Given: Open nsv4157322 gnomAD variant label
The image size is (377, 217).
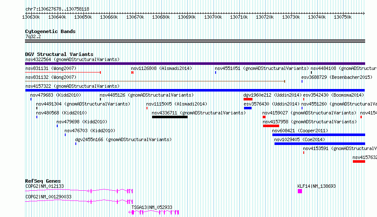Looking at the screenshot, I should [72, 86].
